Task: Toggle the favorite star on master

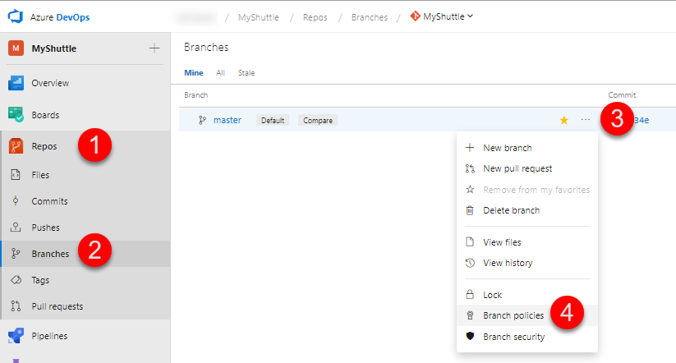Action: click(x=564, y=120)
